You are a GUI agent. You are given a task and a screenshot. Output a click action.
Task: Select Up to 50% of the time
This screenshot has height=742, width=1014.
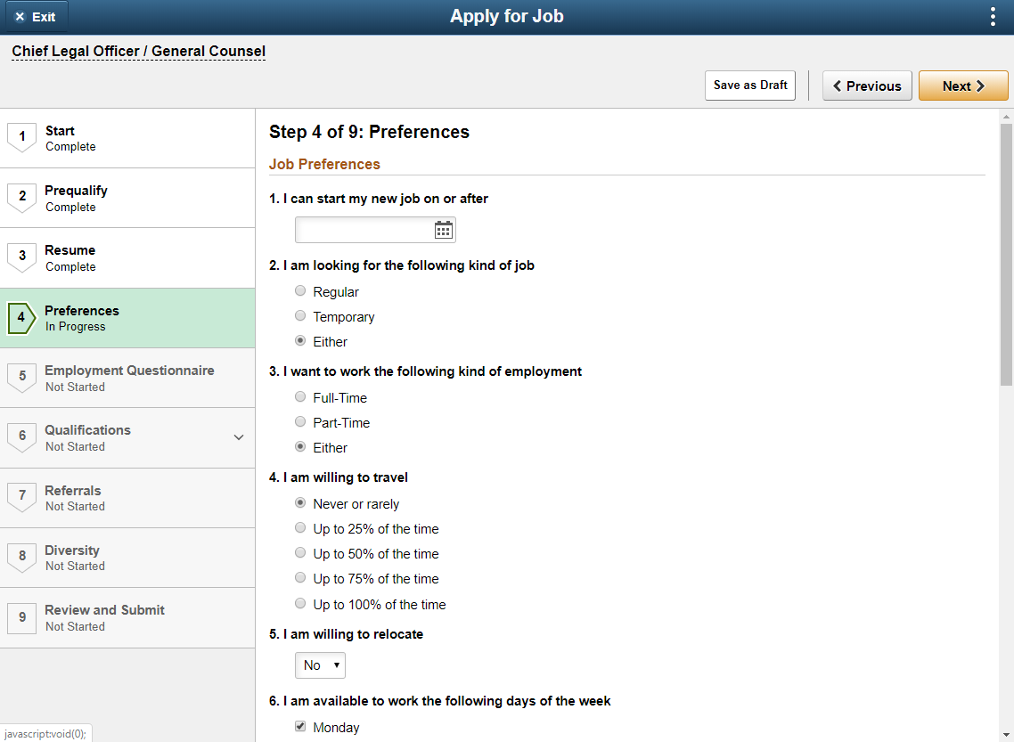tap(300, 552)
